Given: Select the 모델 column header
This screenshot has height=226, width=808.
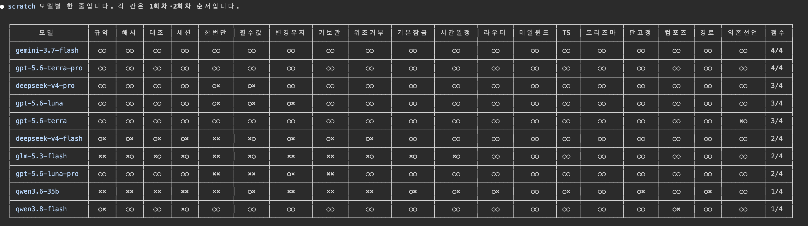Looking at the screenshot, I should pos(46,33).
